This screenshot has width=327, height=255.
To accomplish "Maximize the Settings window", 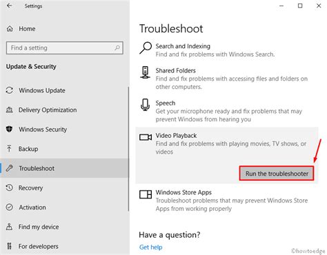I will point(300,6).
